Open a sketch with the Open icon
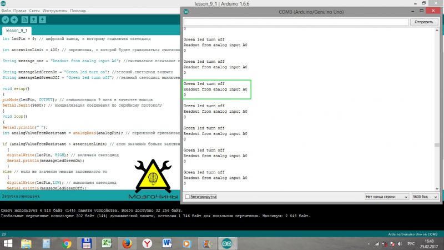 pyautogui.click(x=33, y=20)
